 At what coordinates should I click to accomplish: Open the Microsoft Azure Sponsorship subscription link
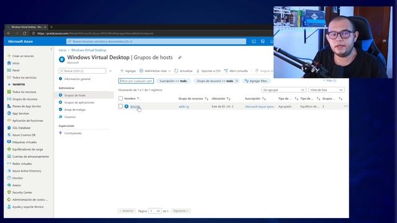260,107
